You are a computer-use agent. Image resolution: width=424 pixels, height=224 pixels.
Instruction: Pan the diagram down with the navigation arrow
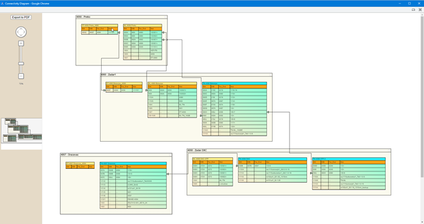[21, 35]
